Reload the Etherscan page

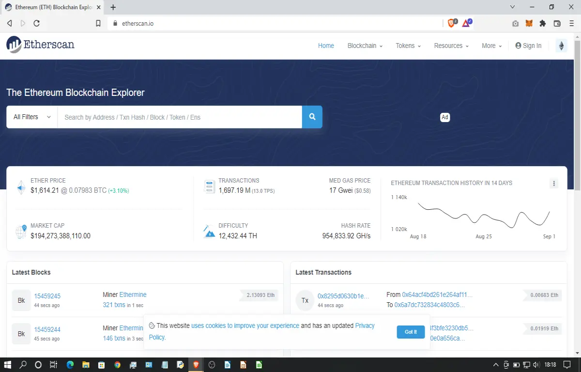point(36,23)
